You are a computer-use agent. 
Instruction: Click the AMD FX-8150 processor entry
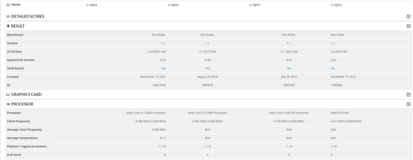pos(339,113)
